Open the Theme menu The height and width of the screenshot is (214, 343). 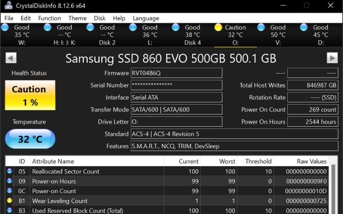point(77,18)
